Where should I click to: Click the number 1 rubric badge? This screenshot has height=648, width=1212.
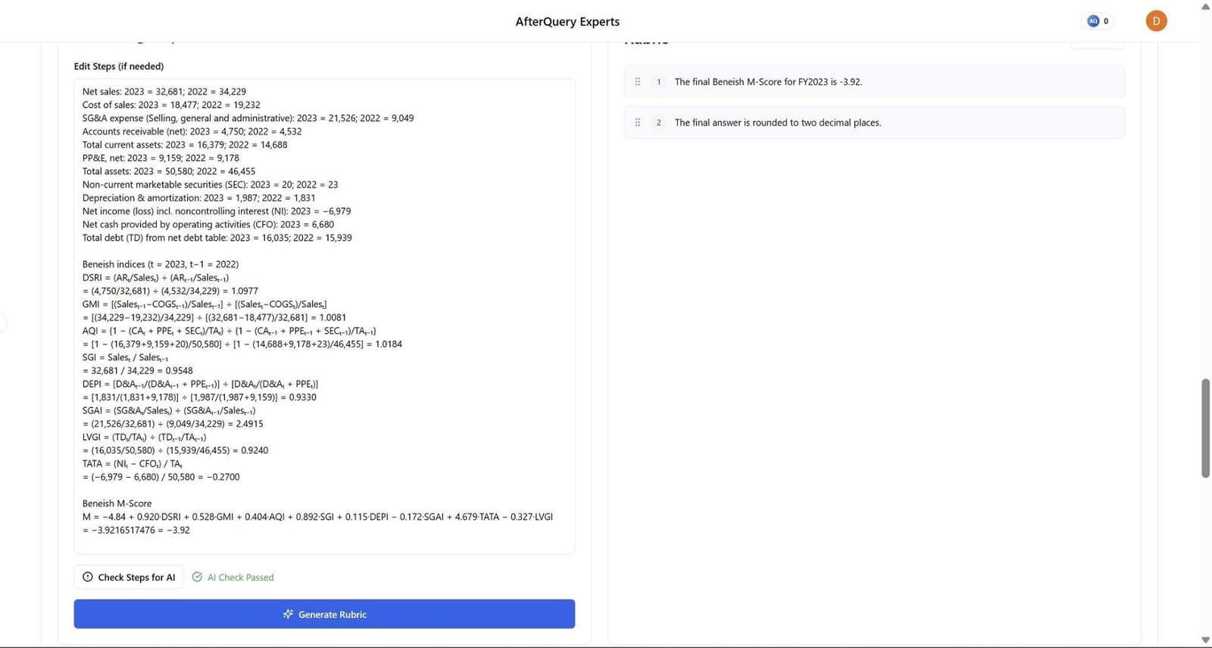pos(658,82)
